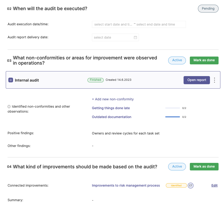Click the CT user avatar
The width and height of the screenshot is (223, 209).
[x=191, y=186]
